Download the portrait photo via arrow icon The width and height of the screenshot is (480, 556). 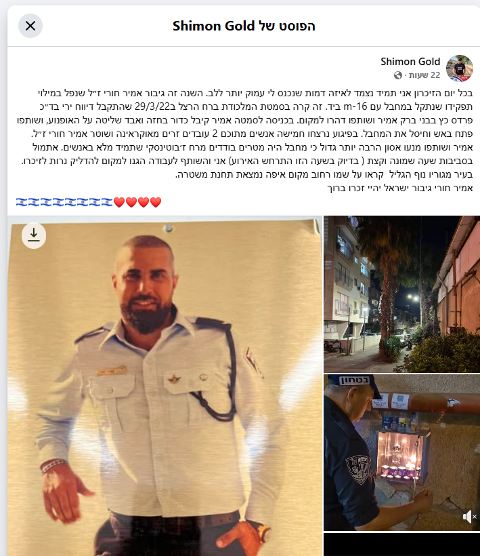[x=34, y=236]
